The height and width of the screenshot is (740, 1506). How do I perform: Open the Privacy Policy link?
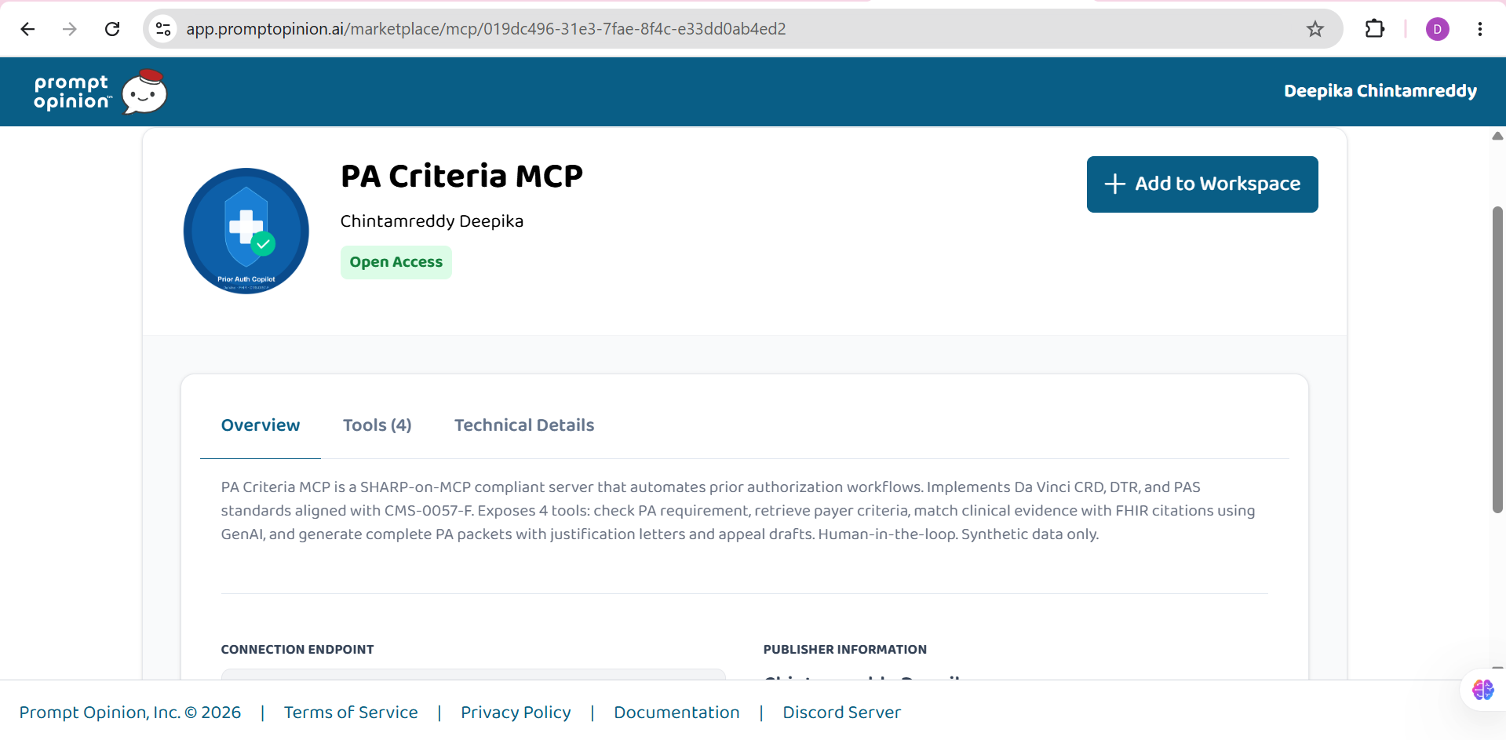(x=516, y=713)
